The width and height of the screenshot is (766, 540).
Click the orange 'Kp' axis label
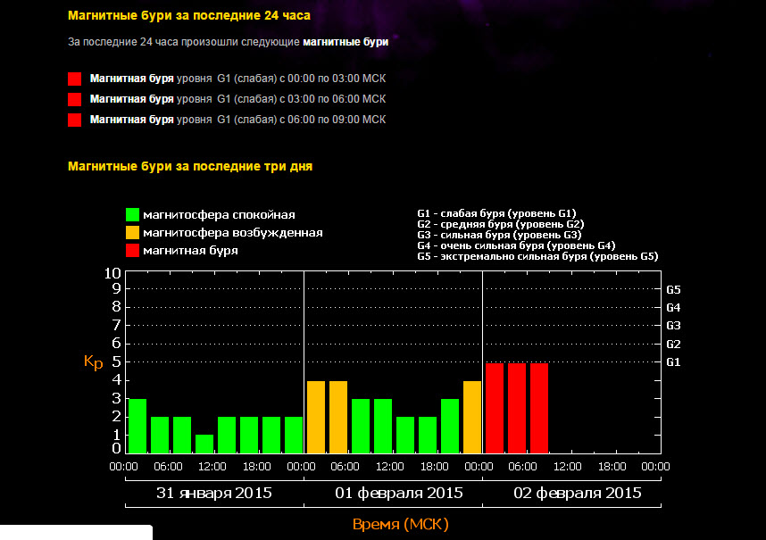pos(93,361)
